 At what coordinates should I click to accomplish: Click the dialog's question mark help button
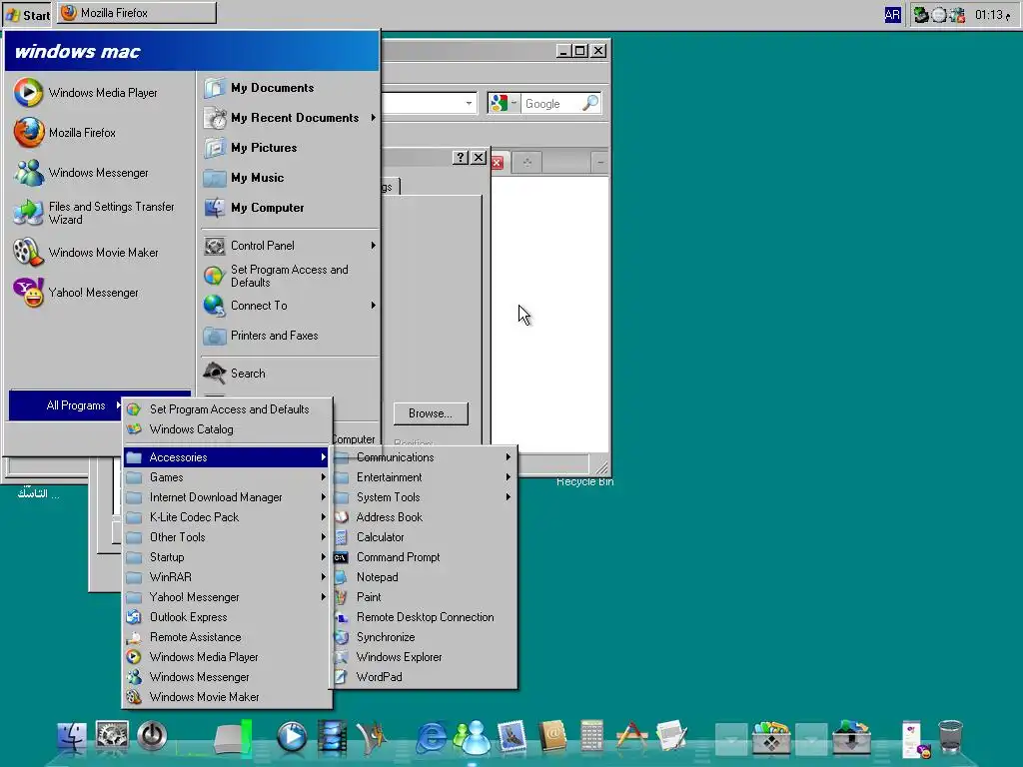(460, 157)
